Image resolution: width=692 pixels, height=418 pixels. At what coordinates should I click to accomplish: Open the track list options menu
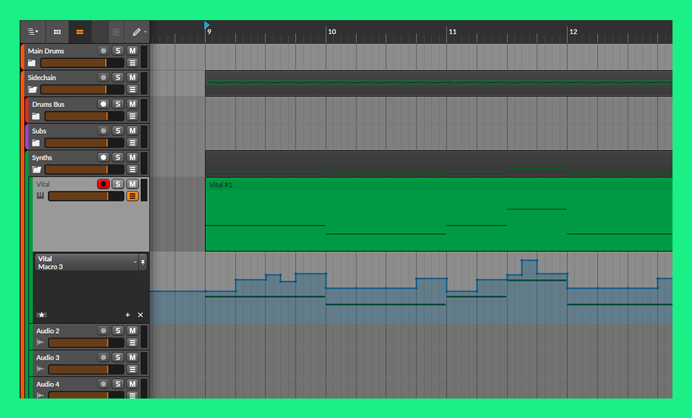[x=32, y=31]
